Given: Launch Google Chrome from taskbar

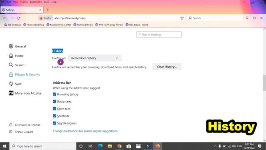Looking at the screenshot, I should tap(119, 146).
